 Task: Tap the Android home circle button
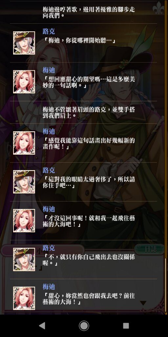click(x=84, y=325)
